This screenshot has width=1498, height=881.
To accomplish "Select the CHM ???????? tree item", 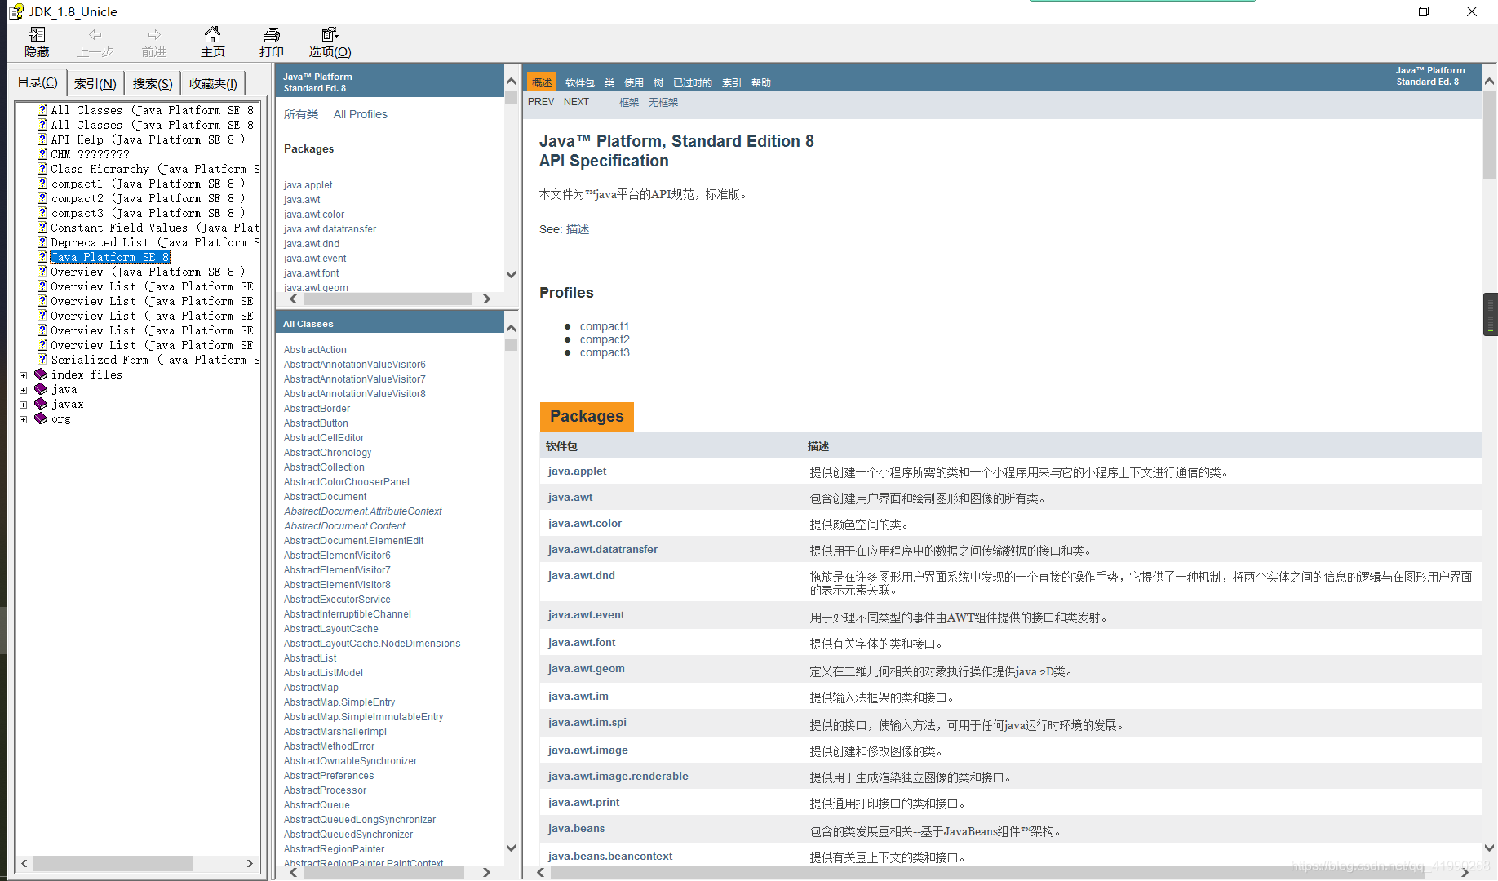I will (x=90, y=154).
